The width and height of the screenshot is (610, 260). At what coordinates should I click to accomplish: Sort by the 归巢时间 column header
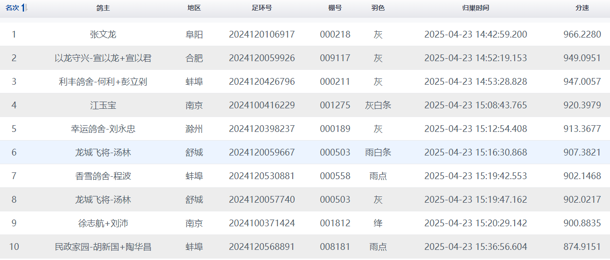tap(475, 8)
